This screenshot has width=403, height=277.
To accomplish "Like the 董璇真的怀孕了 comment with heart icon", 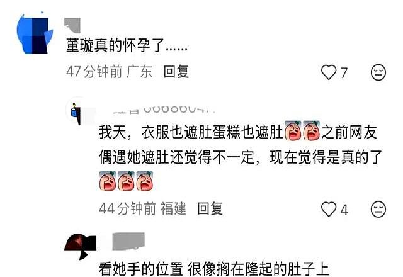I will pyautogui.click(x=329, y=72).
